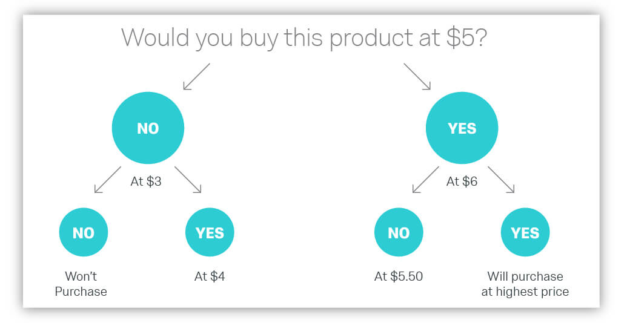Click the 'Would you buy this product at $5?' heading

(304, 38)
